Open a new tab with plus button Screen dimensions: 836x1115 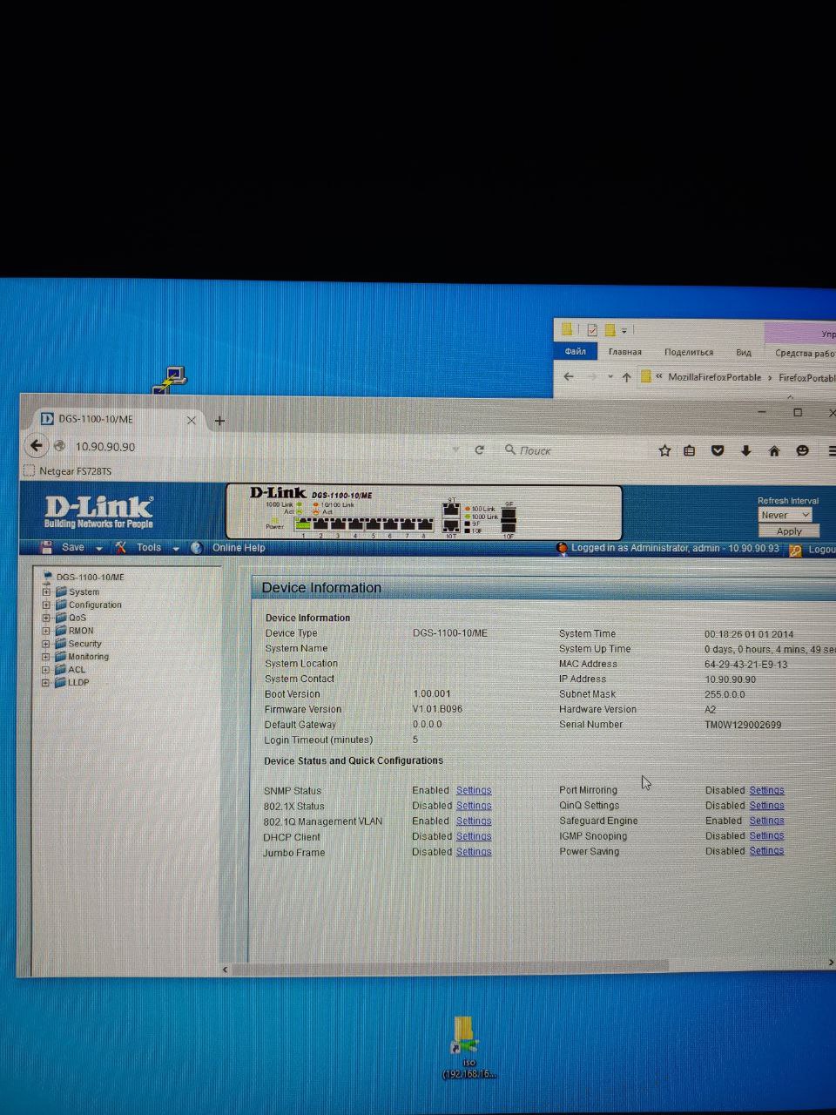point(219,421)
